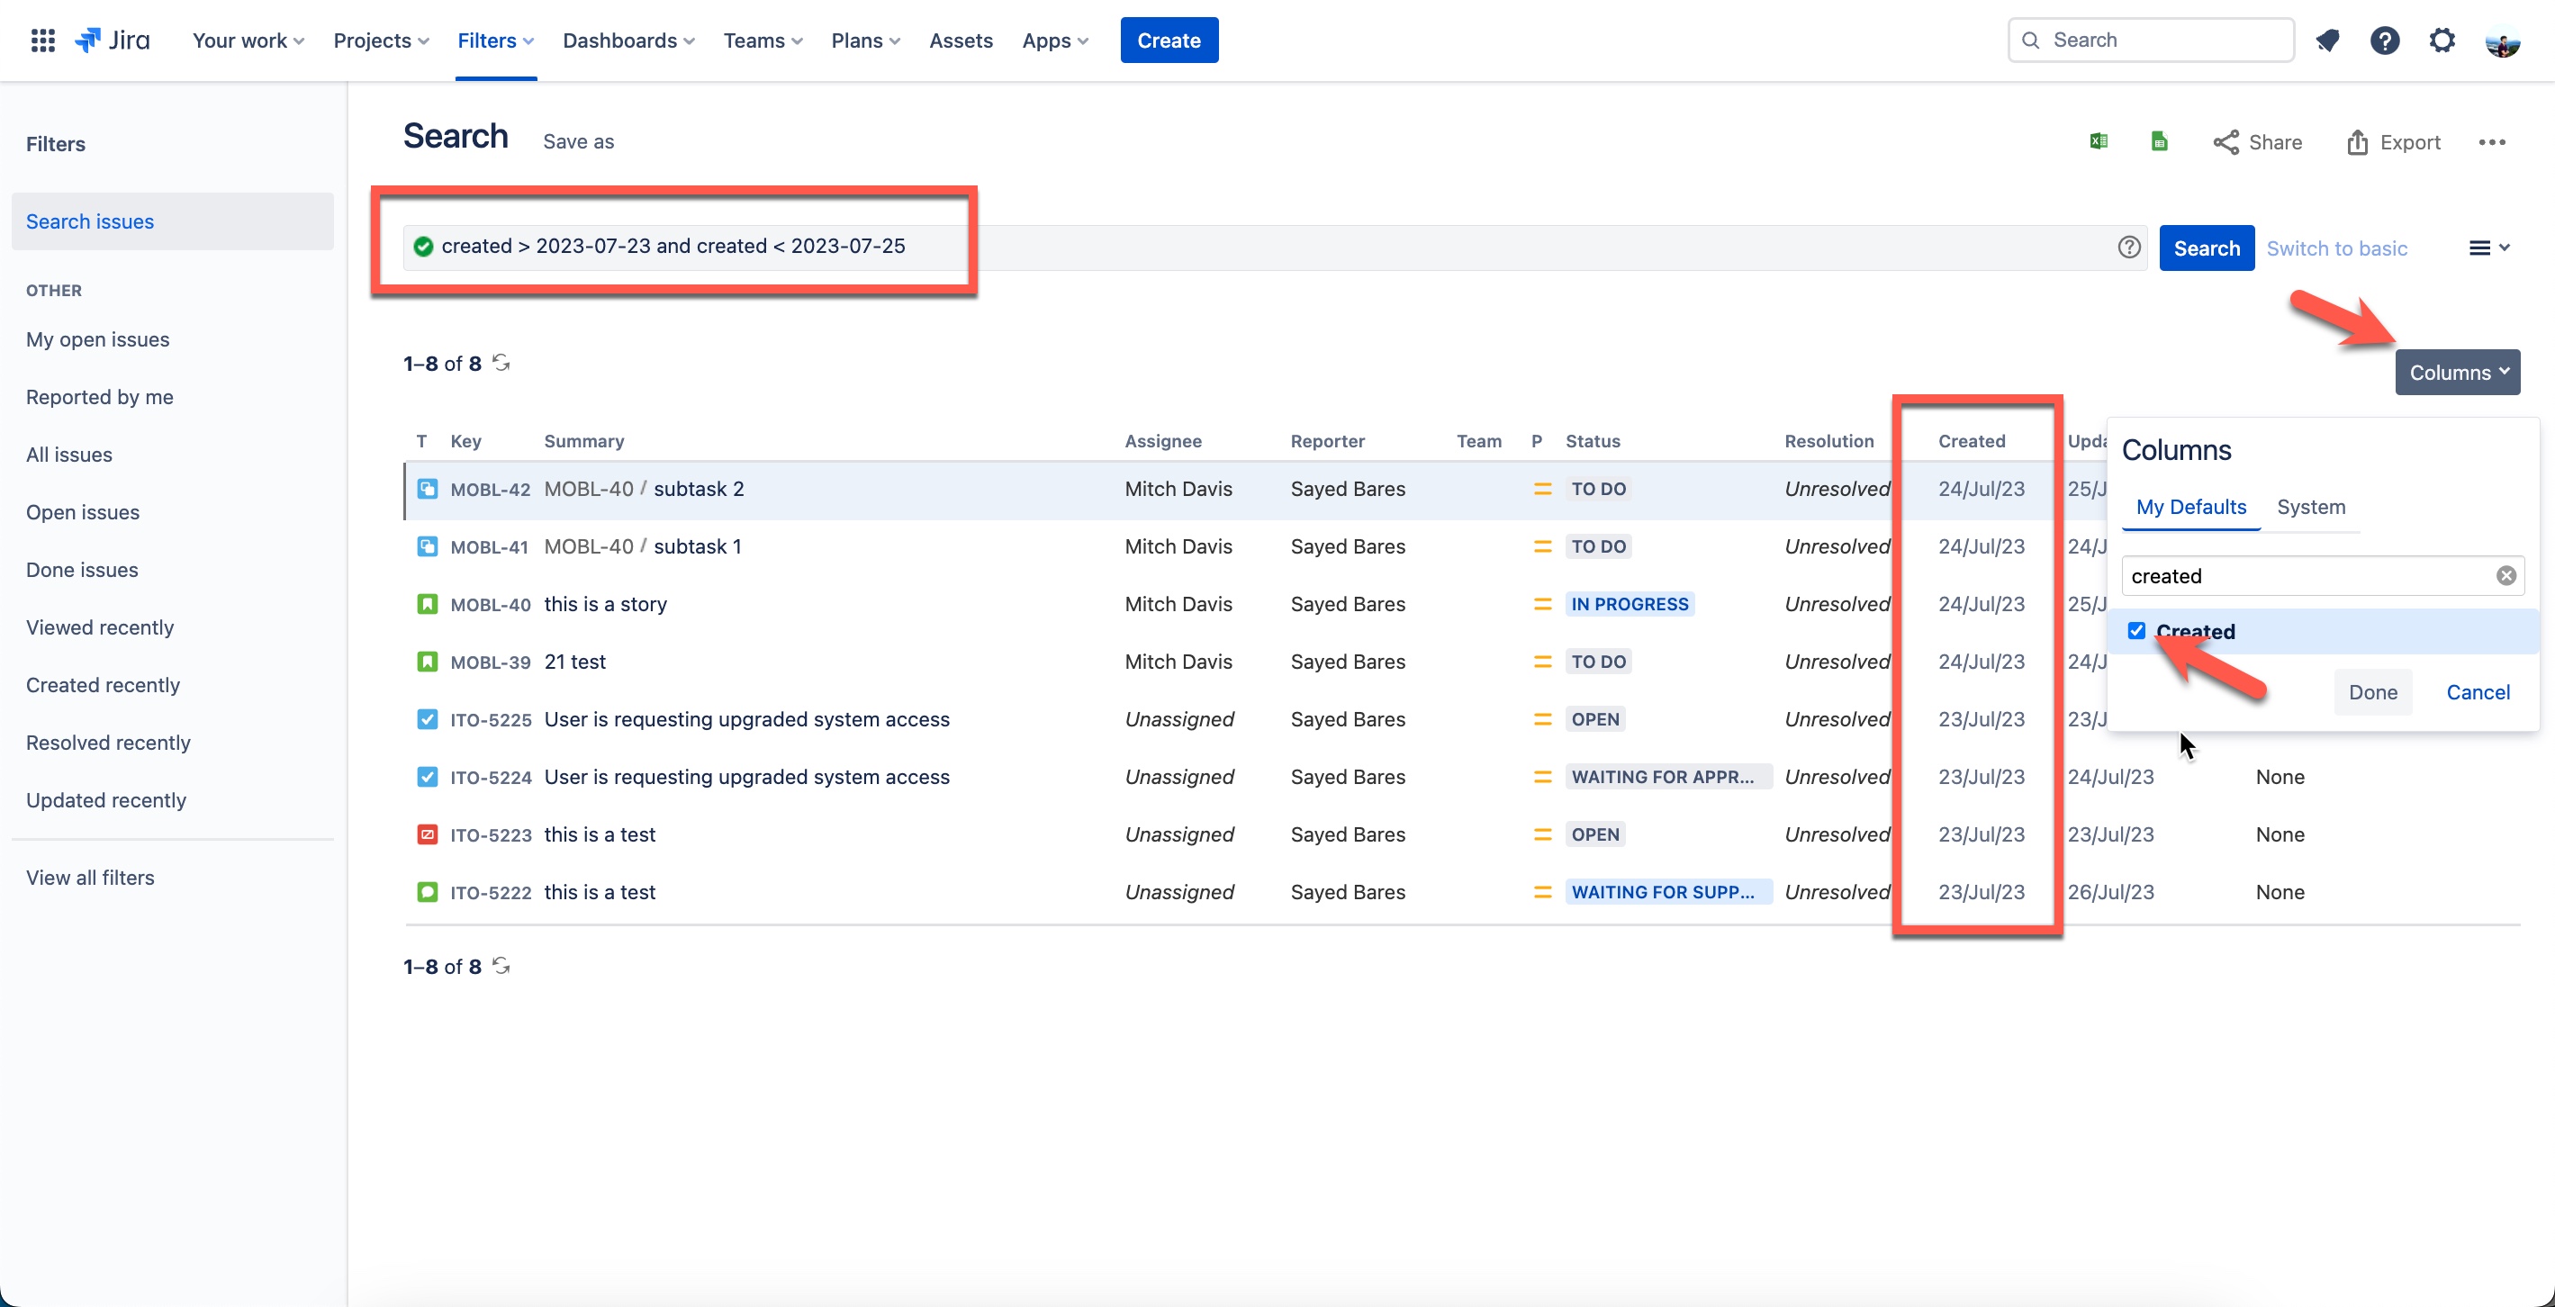This screenshot has height=1307, width=2555.
Task: Open issue MOBL-40 key link
Action: (490, 604)
